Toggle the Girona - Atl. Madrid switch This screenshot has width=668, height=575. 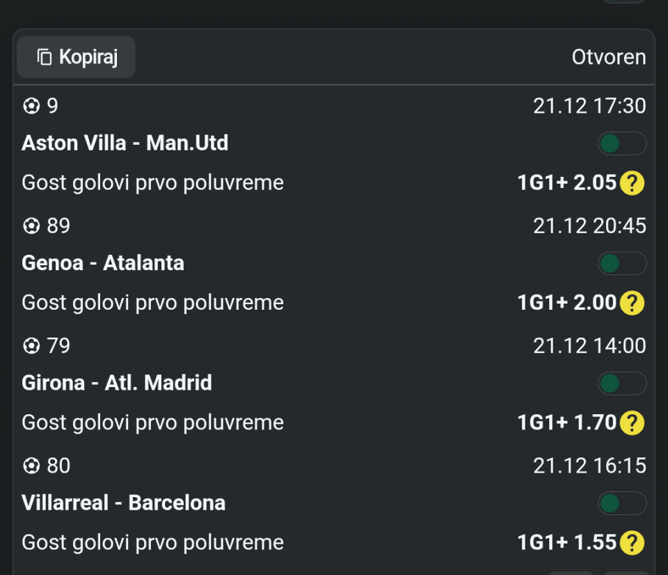tap(621, 384)
